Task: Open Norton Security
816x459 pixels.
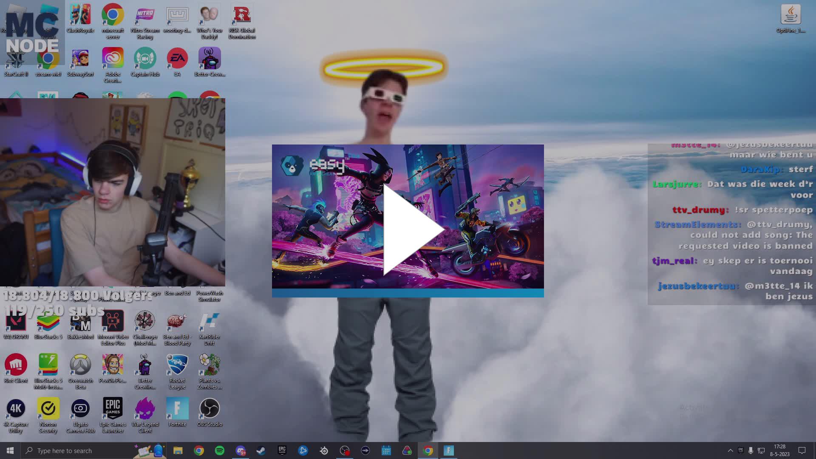Action: (48, 407)
